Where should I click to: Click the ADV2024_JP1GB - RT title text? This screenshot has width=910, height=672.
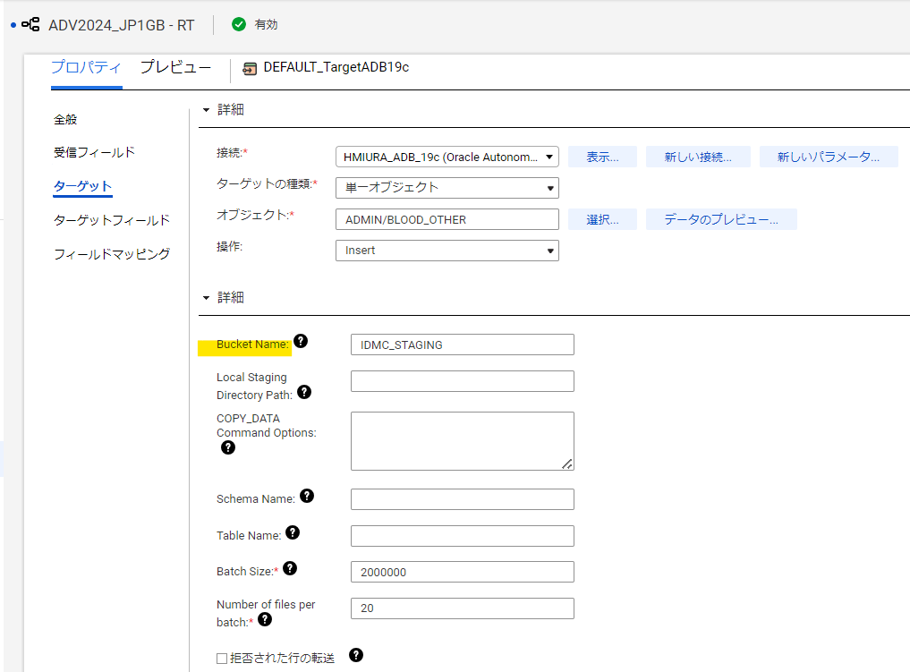pos(122,25)
